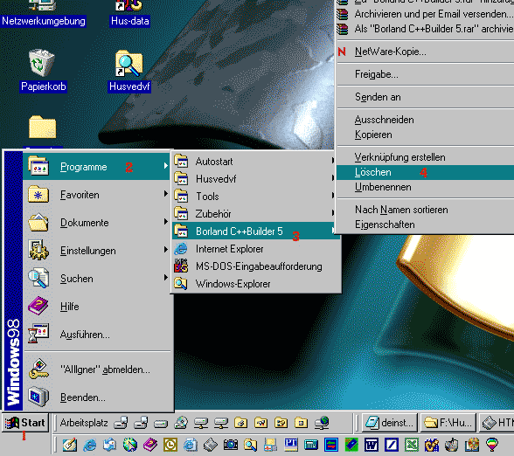Screen dimensions: 514x456
Task: Click magnifier search icon in quick launch
Action: [250, 445]
